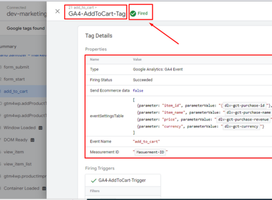
Task: Click the false Send Ecommerce data value
Action: point(138,90)
